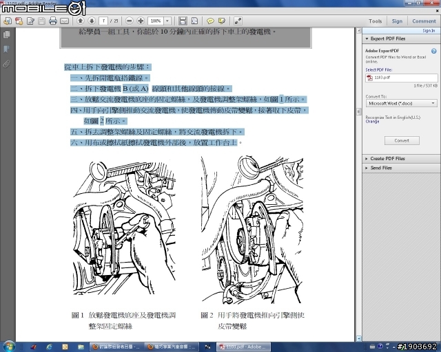
Task: Expand the Send Files section
Action: click(380, 168)
